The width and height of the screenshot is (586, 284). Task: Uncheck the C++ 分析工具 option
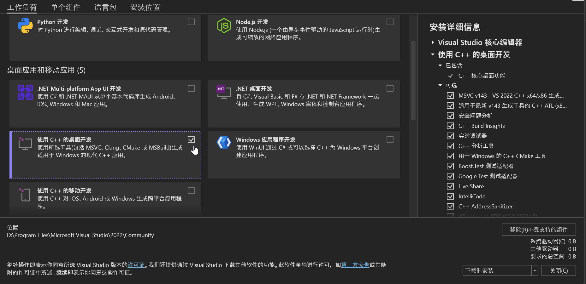coord(450,146)
